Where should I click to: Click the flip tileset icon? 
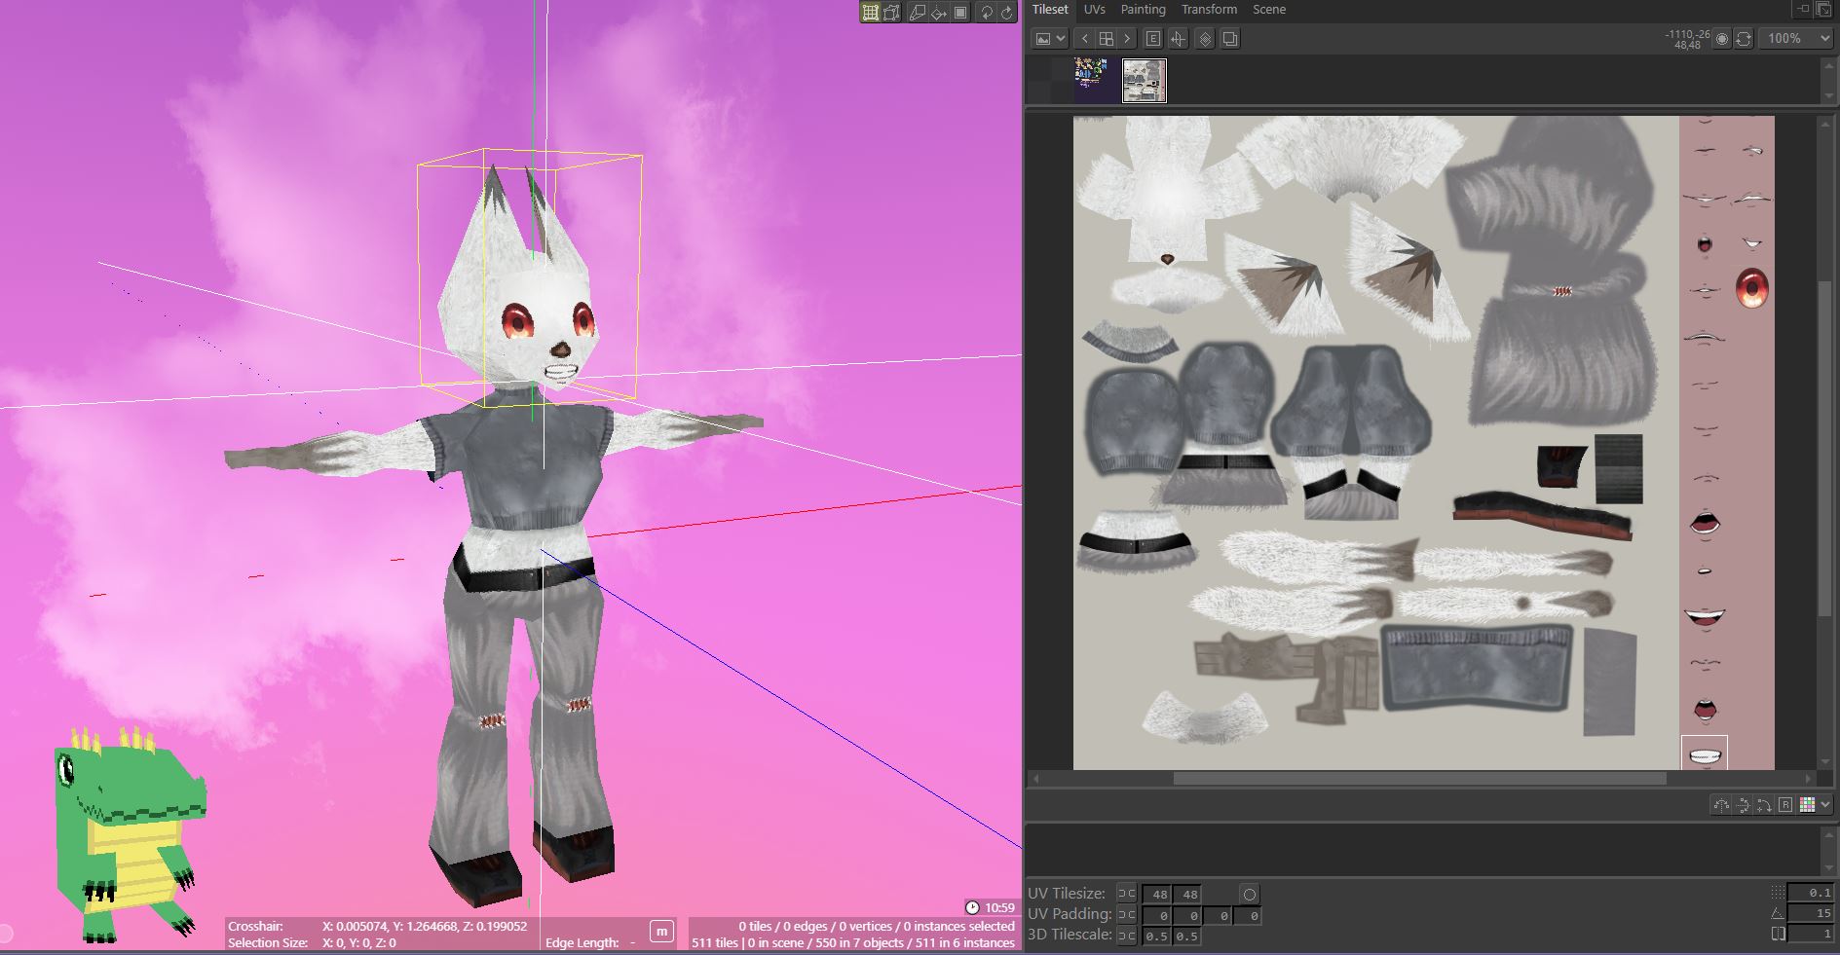pyautogui.click(x=1179, y=39)
